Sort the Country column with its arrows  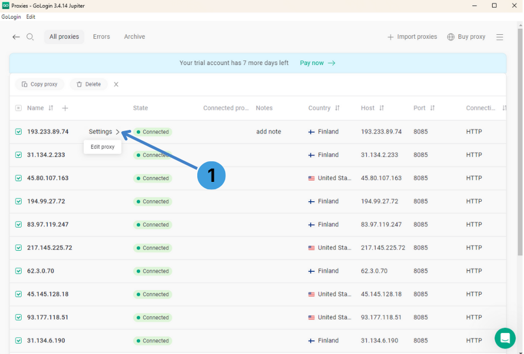coord(337,108)
